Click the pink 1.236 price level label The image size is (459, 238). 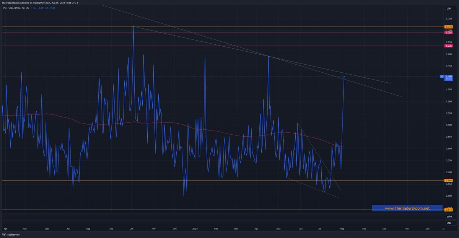click(448, 46)
